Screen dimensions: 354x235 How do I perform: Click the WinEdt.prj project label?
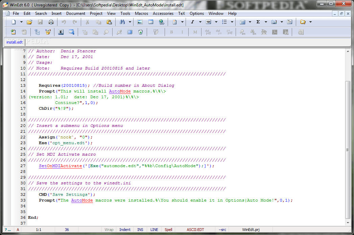(251, 230)
